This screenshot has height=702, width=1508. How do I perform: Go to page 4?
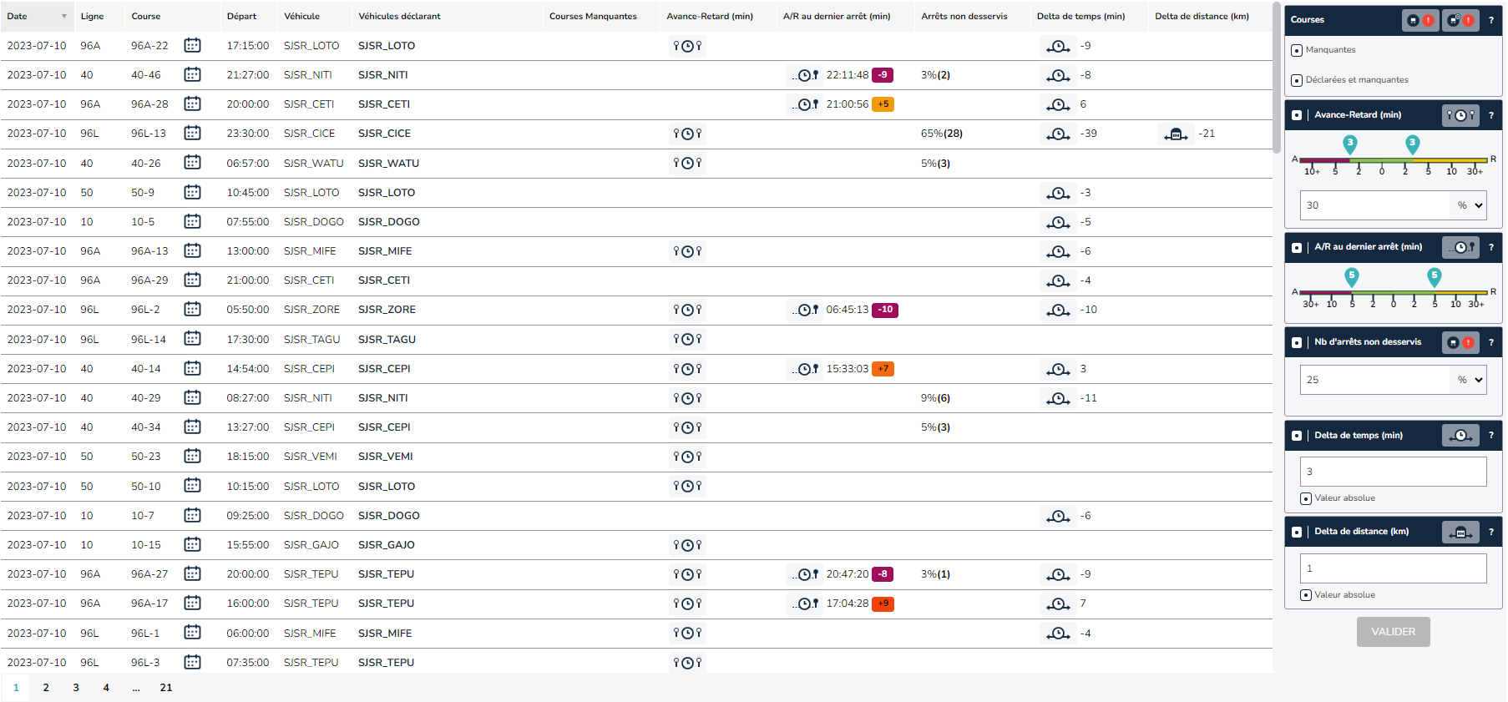(106, 688)
